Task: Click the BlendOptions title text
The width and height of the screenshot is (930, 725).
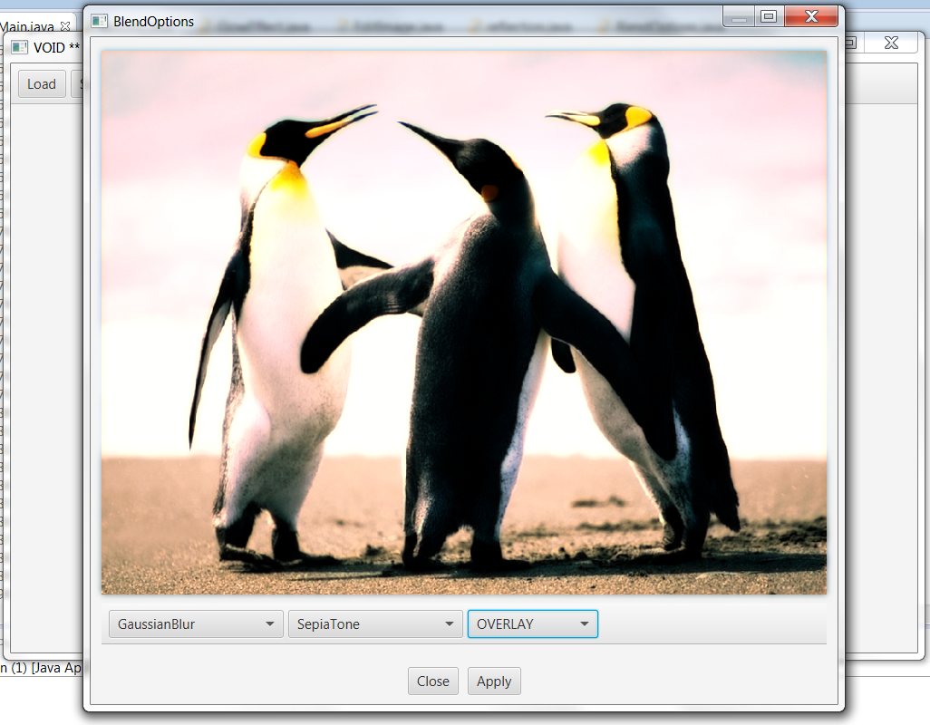Action: pos(153,22)
